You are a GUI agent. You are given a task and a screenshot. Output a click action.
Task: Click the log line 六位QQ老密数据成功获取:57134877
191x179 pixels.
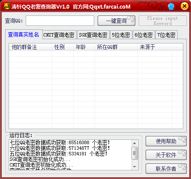60,148
